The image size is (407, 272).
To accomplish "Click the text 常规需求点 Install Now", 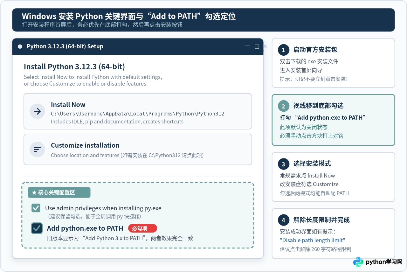I will 307,176.
